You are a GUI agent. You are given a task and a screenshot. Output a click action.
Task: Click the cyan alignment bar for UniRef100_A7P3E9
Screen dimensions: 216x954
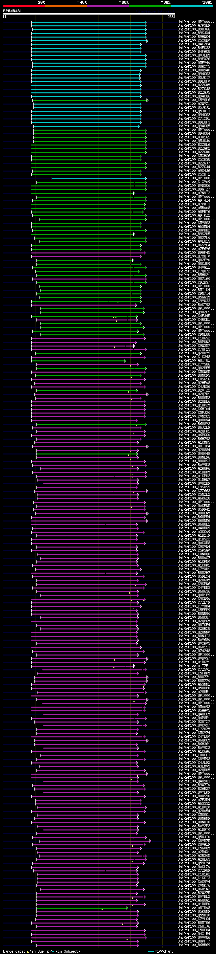[89, 26]
